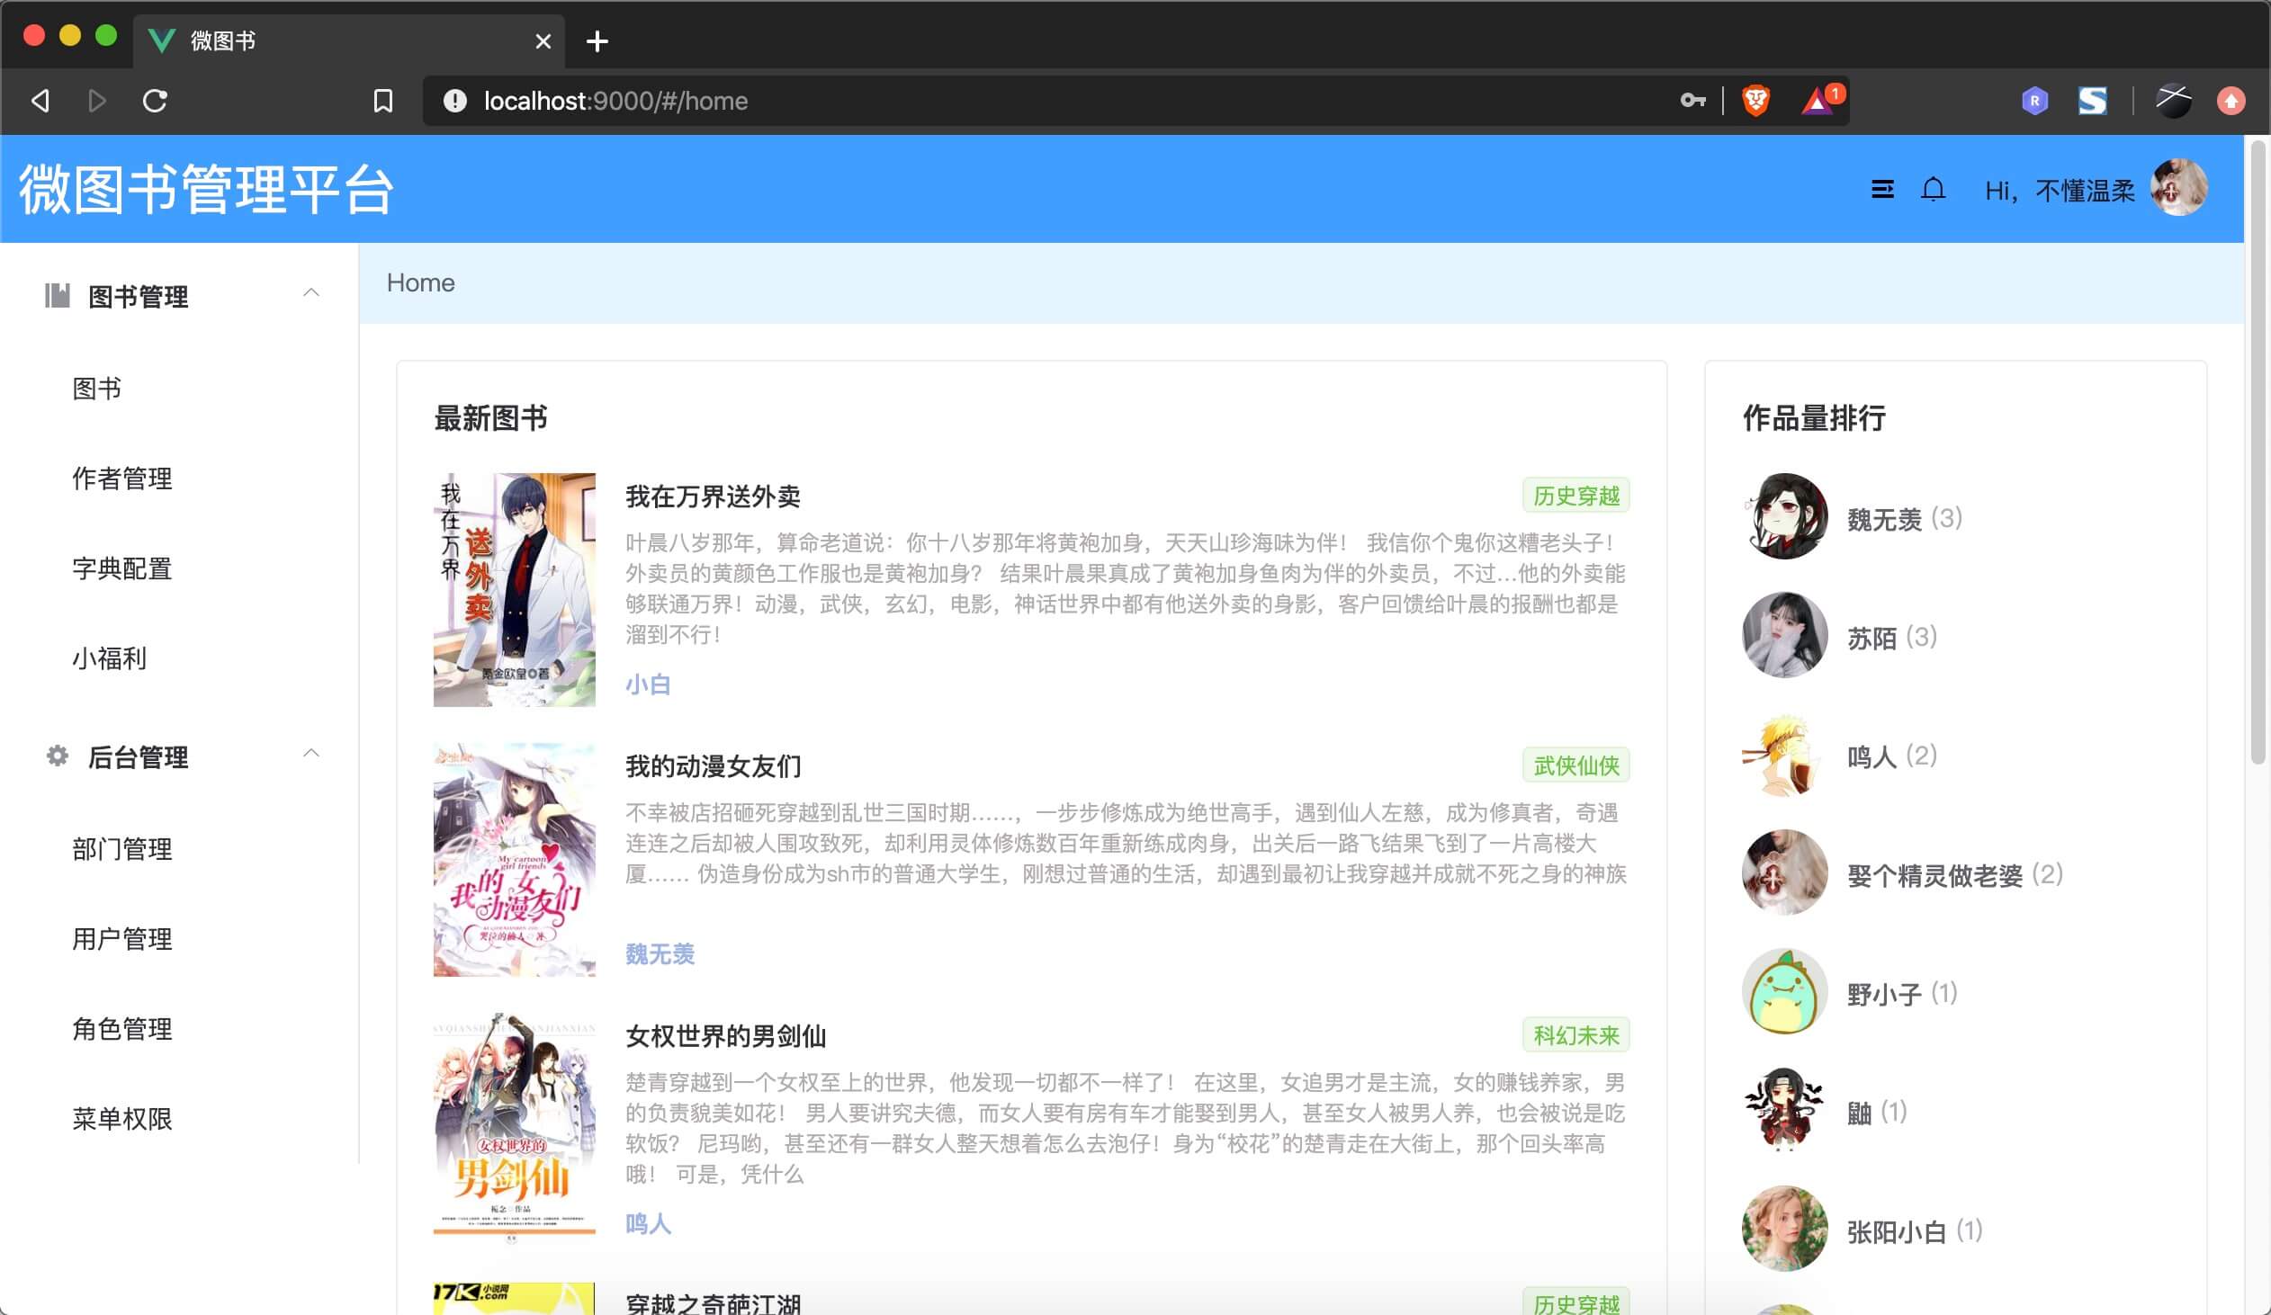The image size is (2271, 1315).
Task: Open the 我在万界送外卖 book cover thumbnail
Action: (514, 589)
